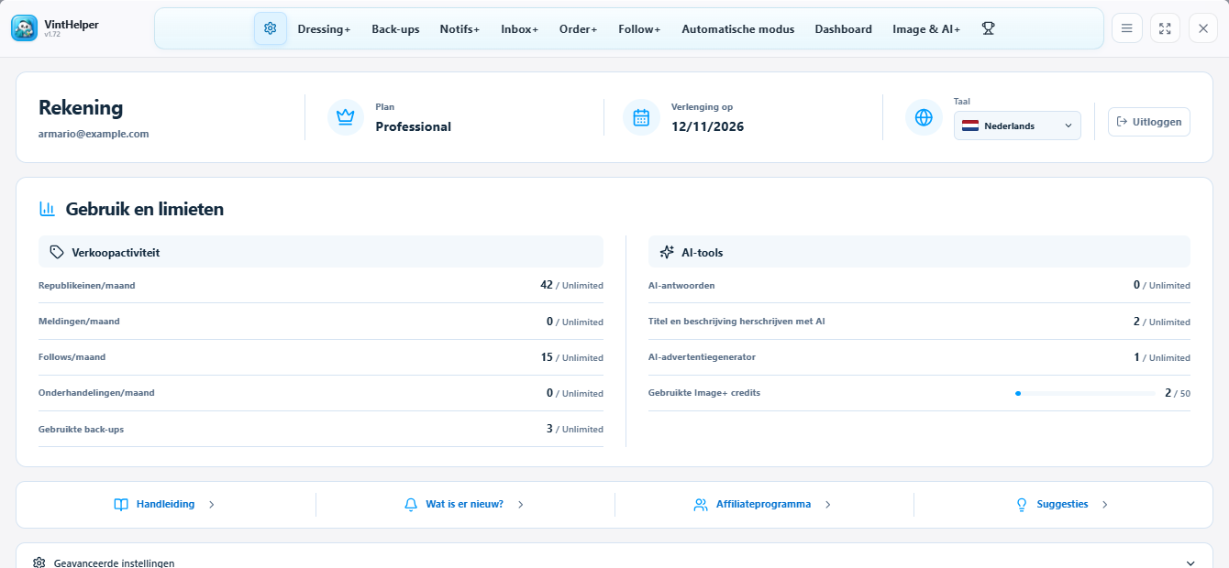Open the hamburger menu icon
This screenshot has height=568, width=1229.
pos(1127,28)
